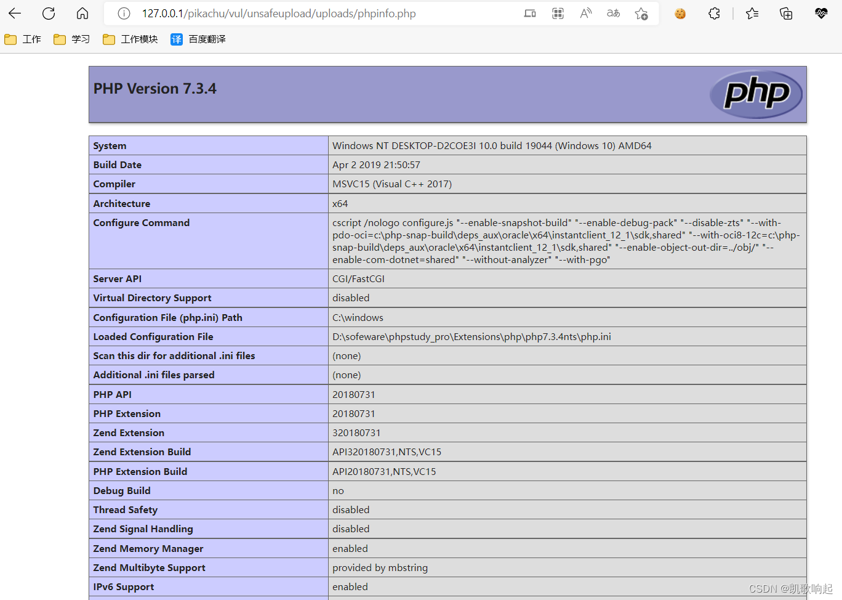Select the Build Date label

click(x=118, y=165)
